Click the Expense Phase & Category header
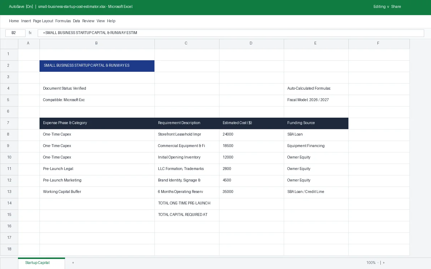 coord(97,123)
